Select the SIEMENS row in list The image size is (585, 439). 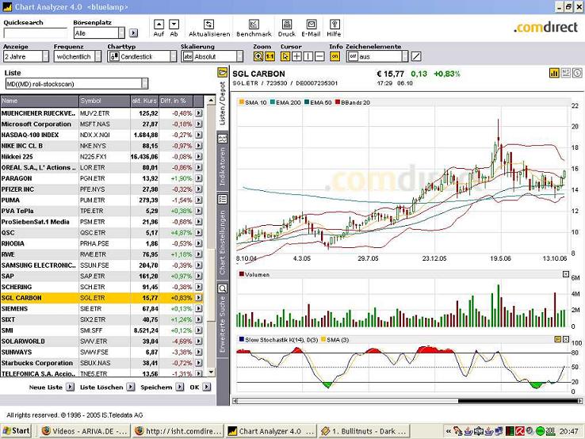[x=102, y=308]
